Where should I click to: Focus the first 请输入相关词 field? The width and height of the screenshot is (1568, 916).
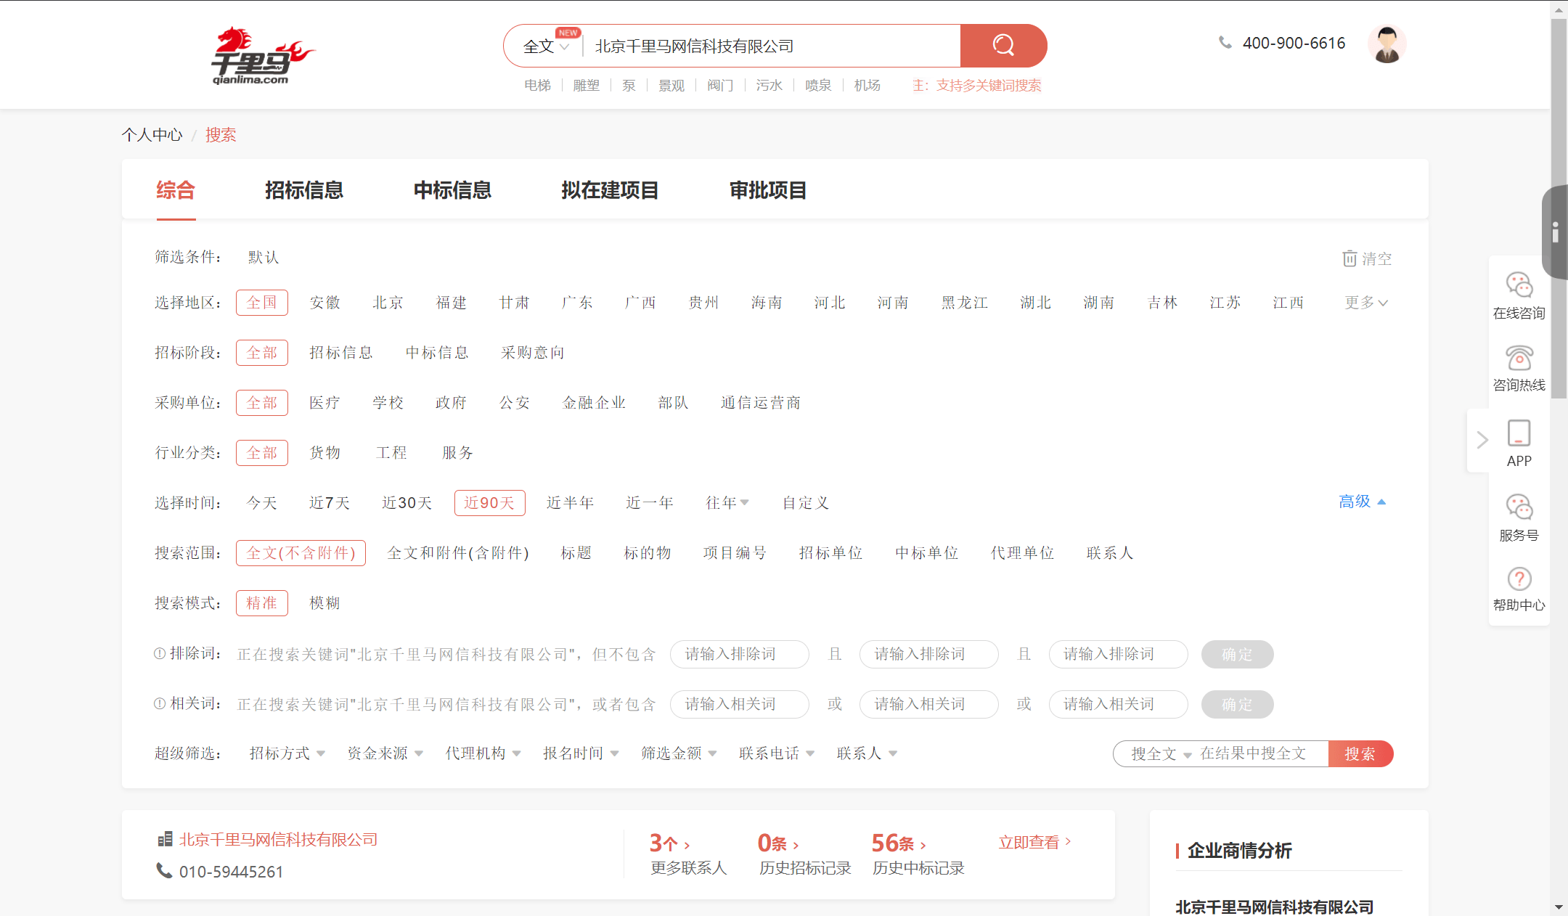(x=740, y=704)
